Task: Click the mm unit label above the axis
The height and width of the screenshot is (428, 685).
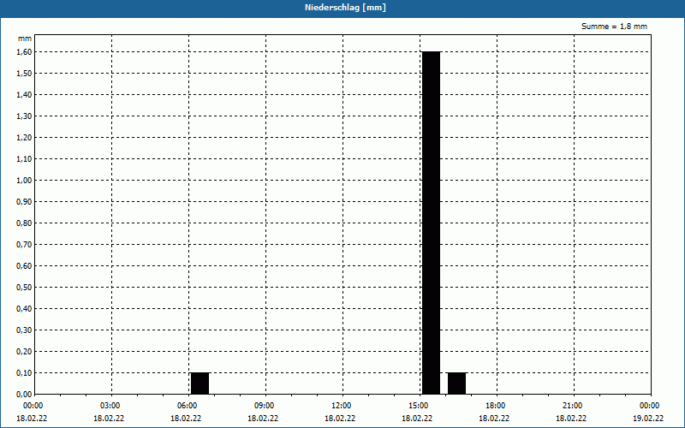Action: pos(25,39)
